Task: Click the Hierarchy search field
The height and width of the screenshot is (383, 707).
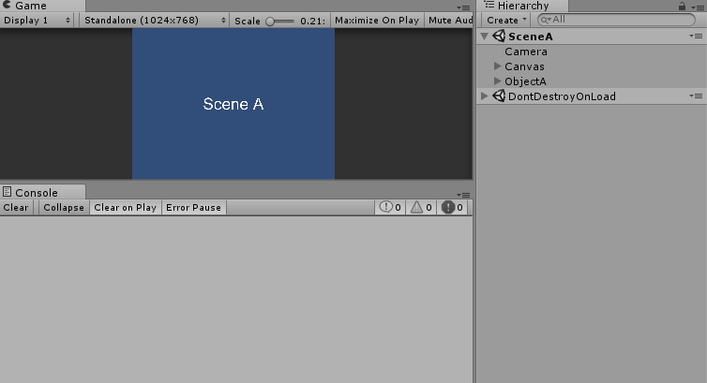Action: pos(616,20)
